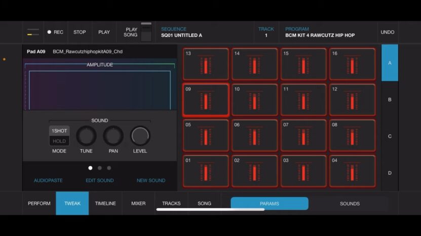This screenshot has width=421, height=236.
Task: Tap drum pad 15
Action: (x=303, y=64)
